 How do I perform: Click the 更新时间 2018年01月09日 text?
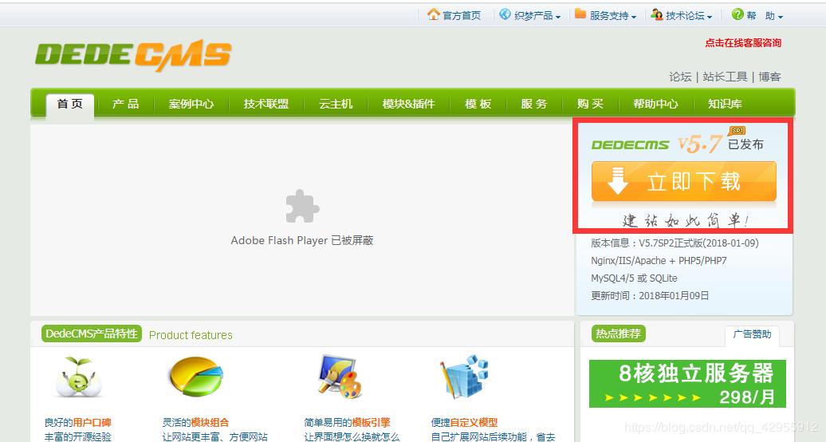pyautogui.click(x=650, y=295)
